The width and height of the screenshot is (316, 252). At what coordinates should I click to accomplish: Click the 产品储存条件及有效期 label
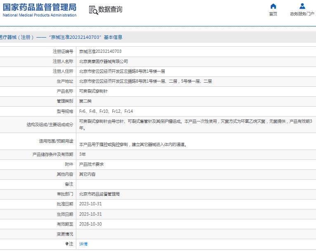click(53, 155)
